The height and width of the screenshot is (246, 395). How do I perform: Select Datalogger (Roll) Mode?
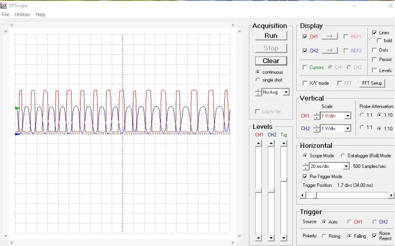point(343,156)
